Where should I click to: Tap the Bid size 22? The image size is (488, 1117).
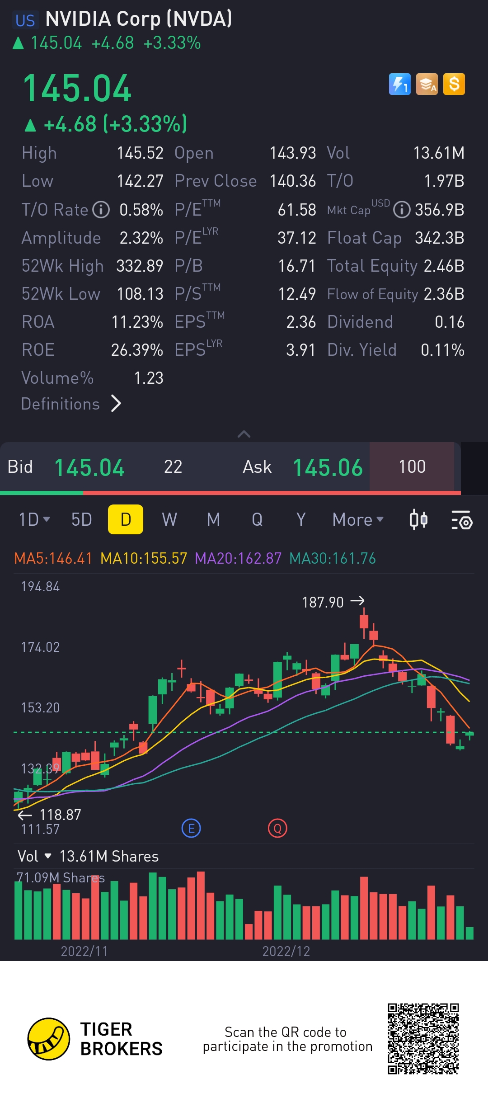click(x=173, y=467)
